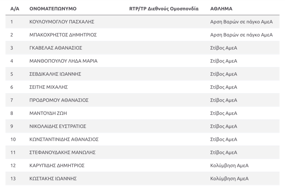The width and height of the screenshot is (285, 186).
Task: Click Κολύμβηση ΑμεΑ in row 12
Action: click(229, 166)
